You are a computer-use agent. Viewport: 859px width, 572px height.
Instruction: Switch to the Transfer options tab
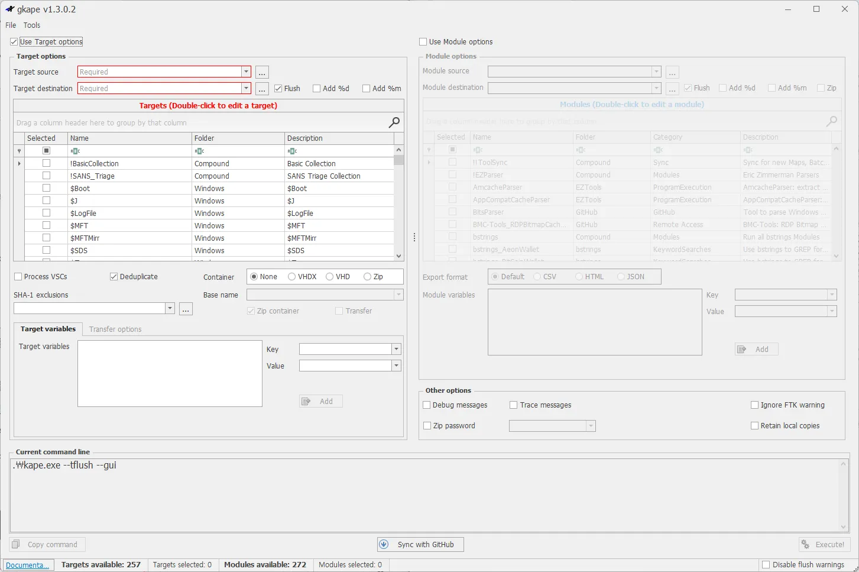pos(115,329)
